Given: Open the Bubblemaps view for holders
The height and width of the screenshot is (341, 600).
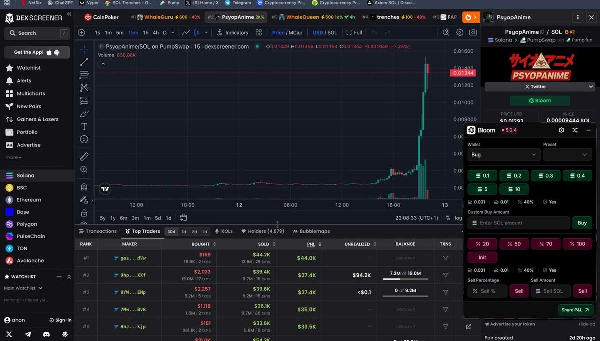Looking at the screenshot, I should [x=311, y=231].
